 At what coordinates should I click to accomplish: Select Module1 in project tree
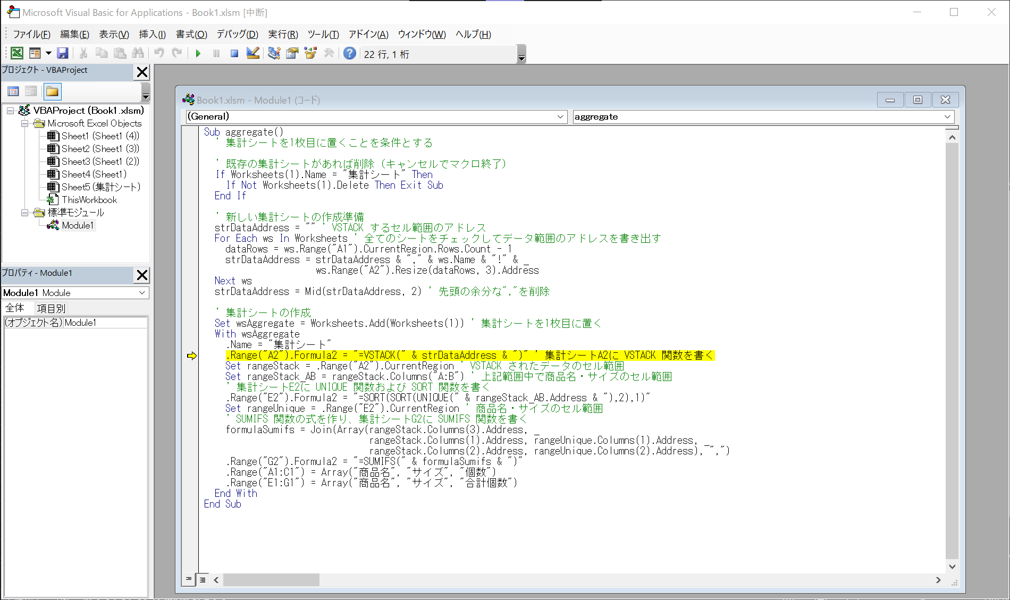(x=78, y=225)
